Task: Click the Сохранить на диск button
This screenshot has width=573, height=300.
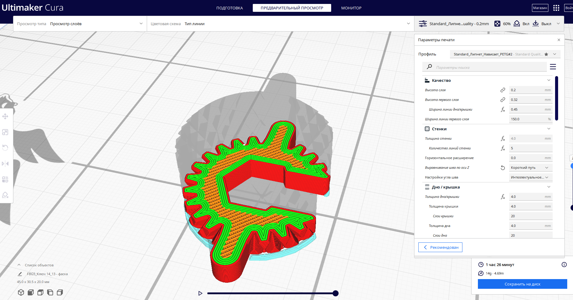Action: tap(522, 284)
